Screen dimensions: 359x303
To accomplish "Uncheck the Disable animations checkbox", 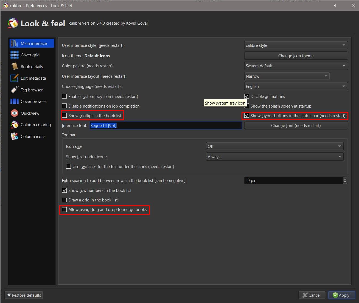I will pos(247,96).
